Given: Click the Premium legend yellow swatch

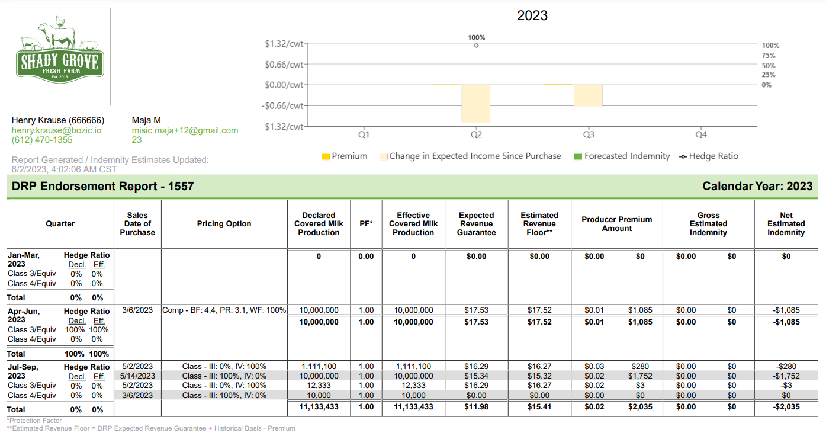Looking at the screenshot, I should (x=326, y=156).
